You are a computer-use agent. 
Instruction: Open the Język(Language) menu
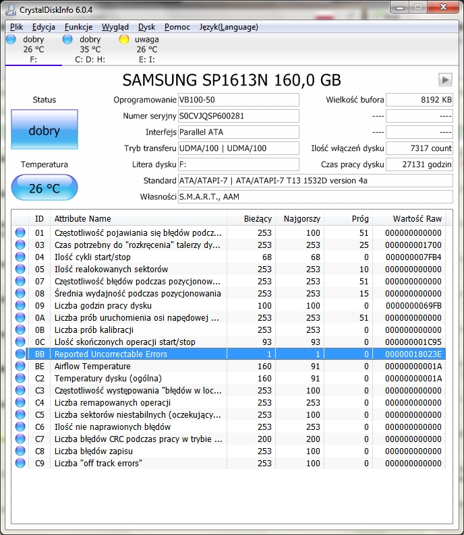point(229,27)
